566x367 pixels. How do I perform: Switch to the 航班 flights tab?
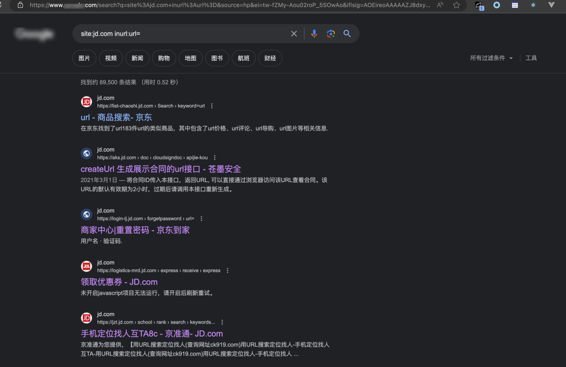point(244,58)
